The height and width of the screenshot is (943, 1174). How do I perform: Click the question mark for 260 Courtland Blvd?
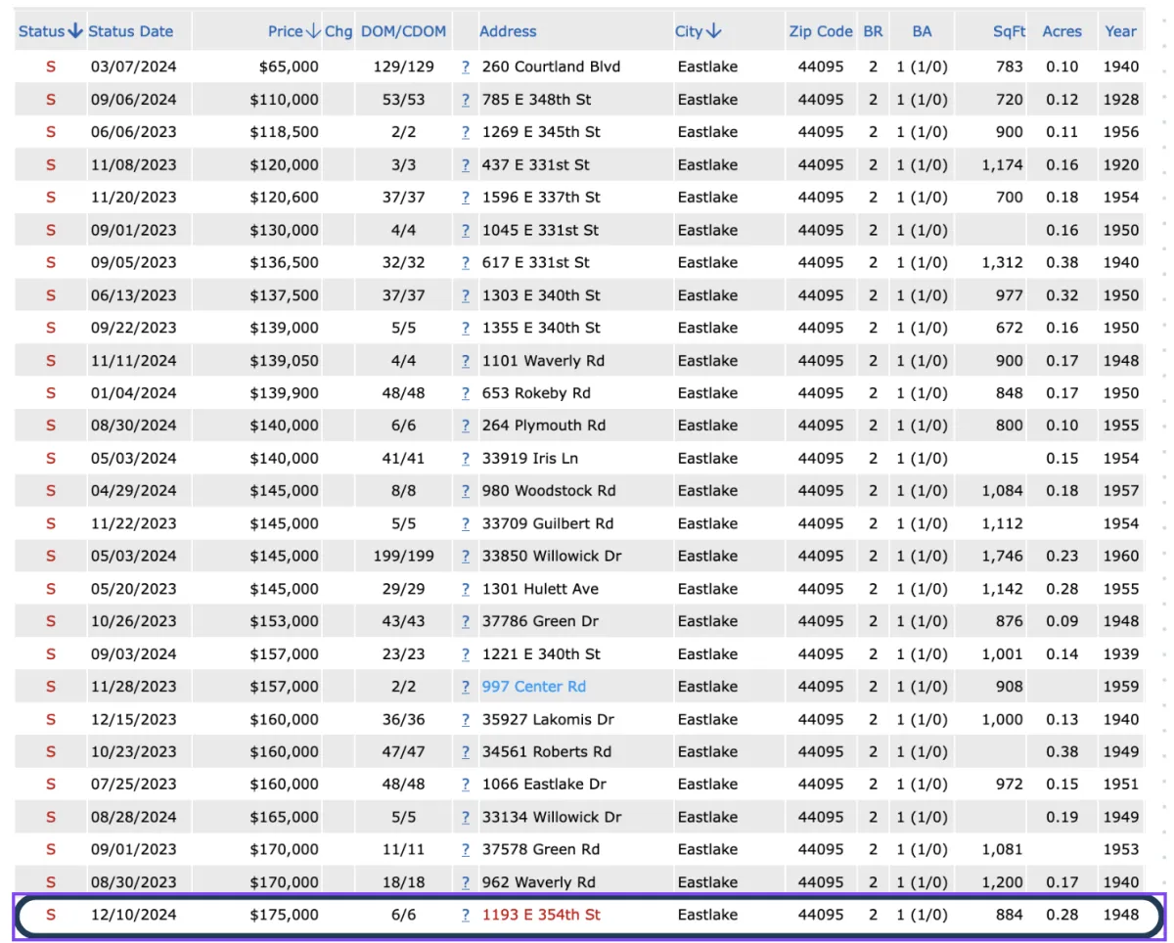coord(466,67)
